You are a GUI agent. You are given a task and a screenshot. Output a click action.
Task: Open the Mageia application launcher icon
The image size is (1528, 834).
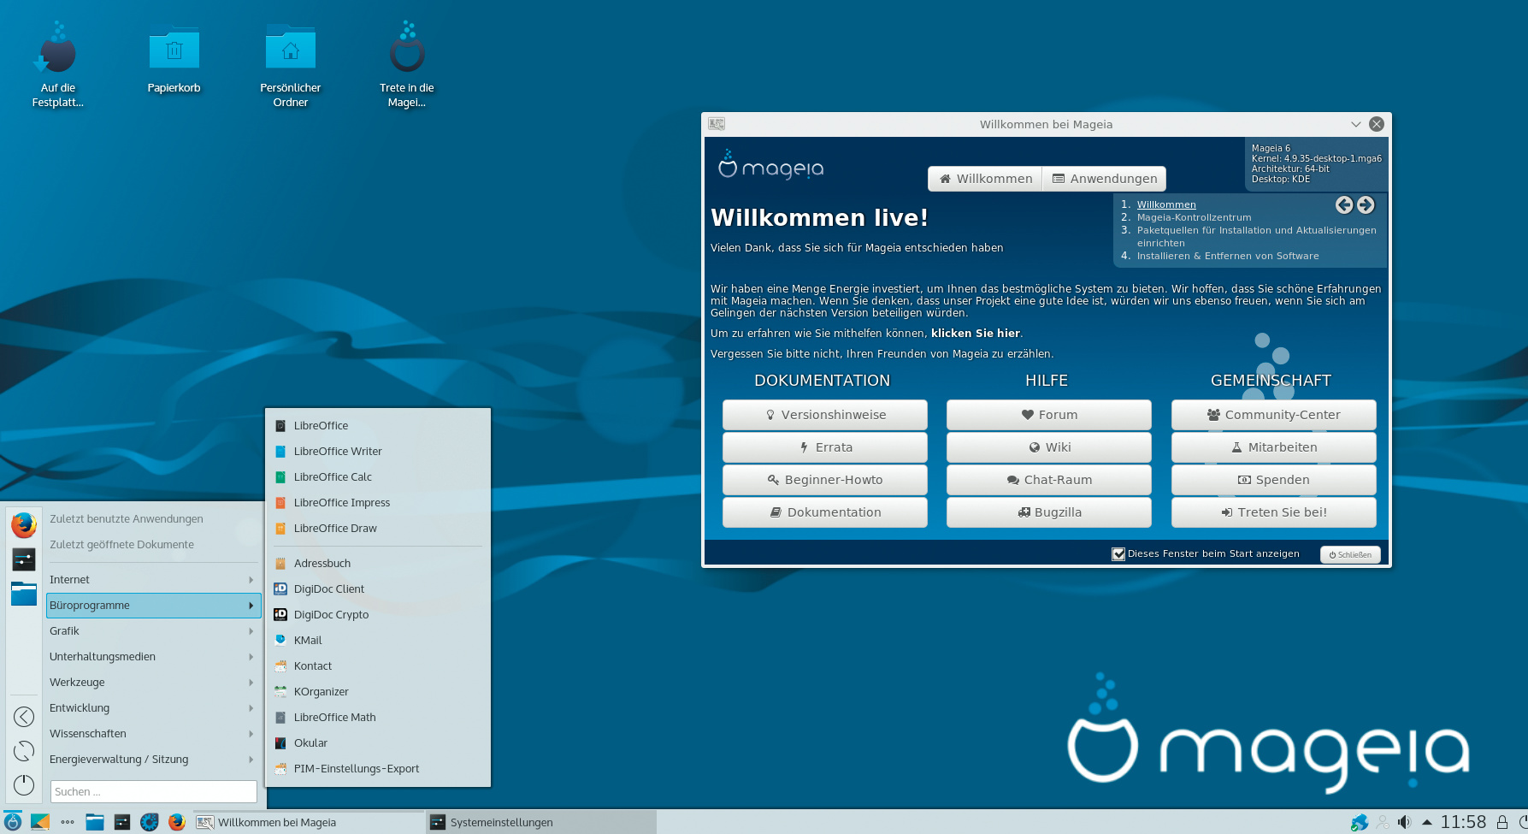pos(13,822)
